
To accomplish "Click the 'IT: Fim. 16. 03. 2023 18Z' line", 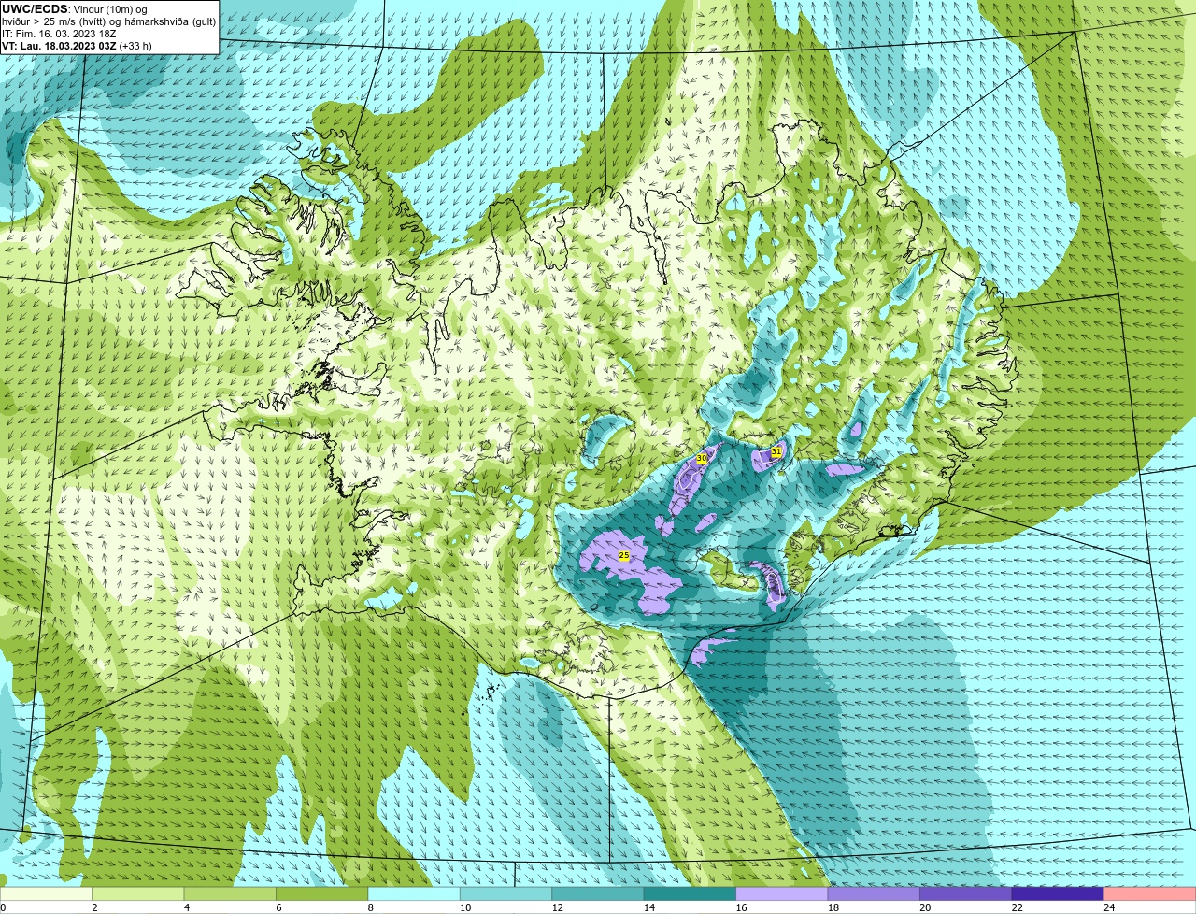I will pyautogui.click(x=59, y=34).
